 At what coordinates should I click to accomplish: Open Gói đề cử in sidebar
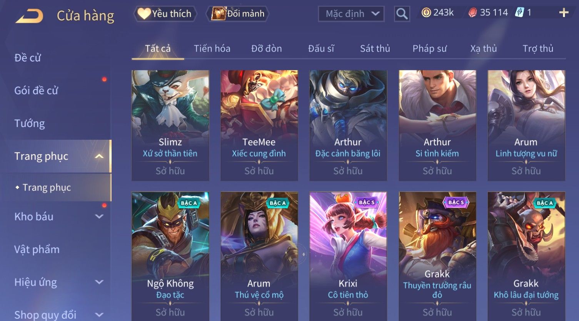pyautogui.click(x=36, y=91)
